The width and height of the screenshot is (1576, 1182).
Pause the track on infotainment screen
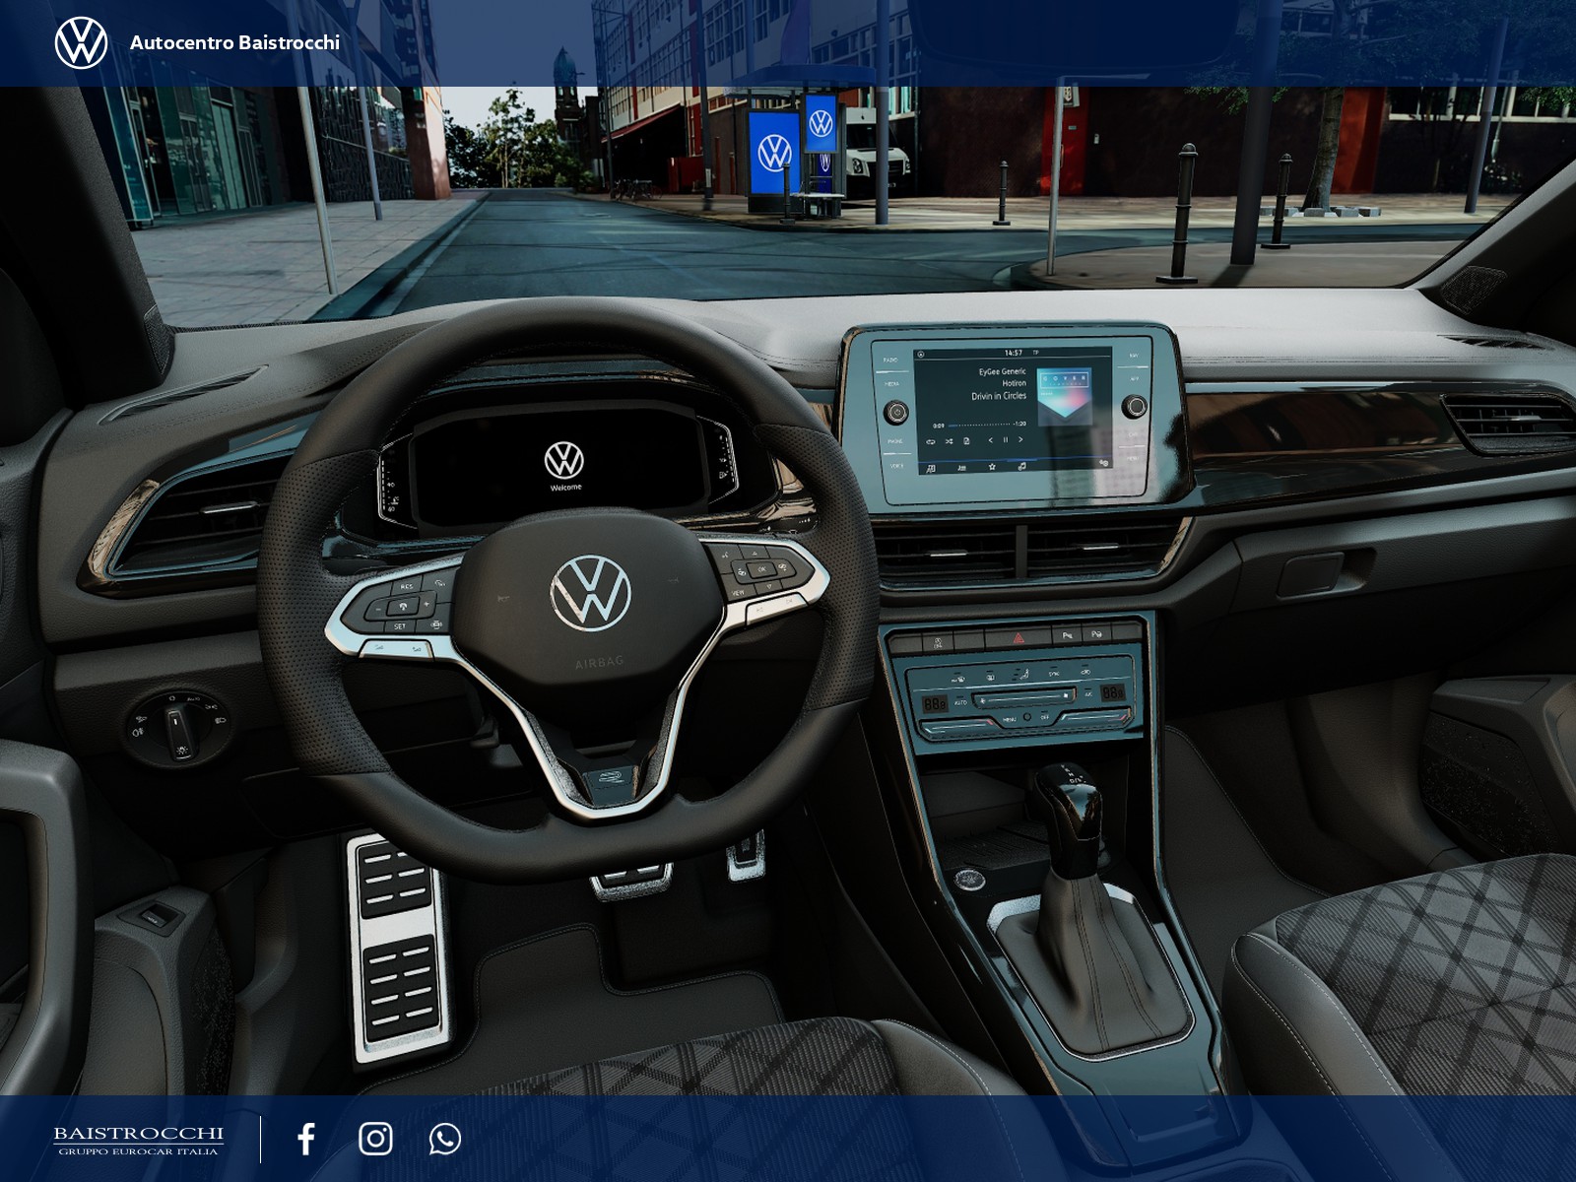pyautogui.click(x=1006, y=440)
